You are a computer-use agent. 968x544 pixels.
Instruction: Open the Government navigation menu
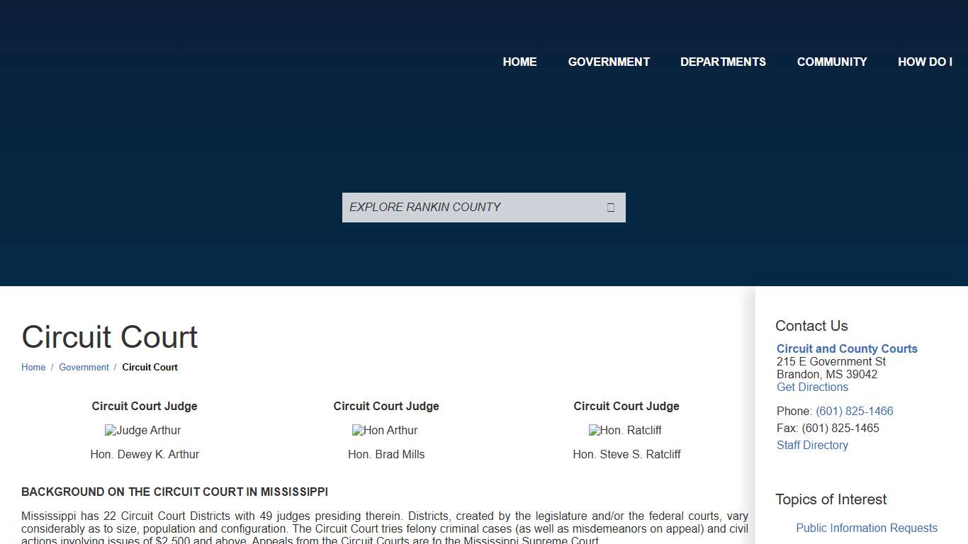(x=609, y=62)
